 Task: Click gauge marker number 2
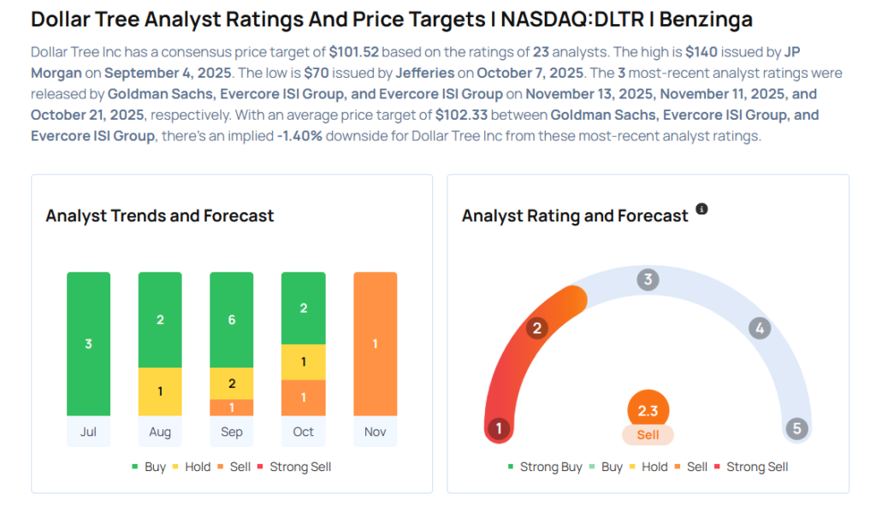pyautogui.click(x=537, y=328)
